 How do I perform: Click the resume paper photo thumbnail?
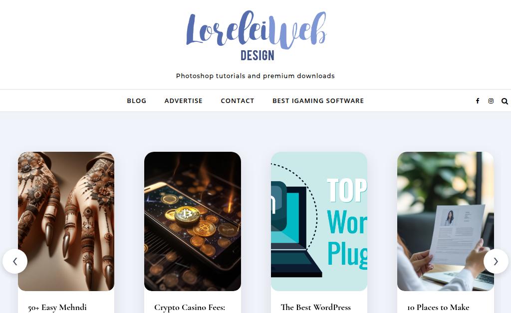[446, 221]
